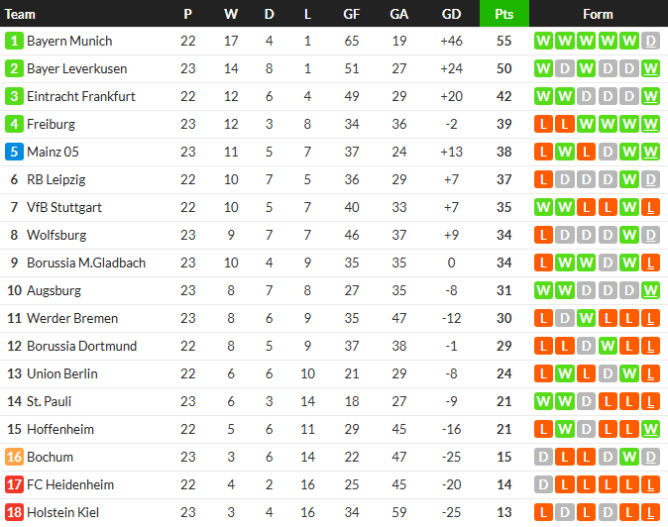The image size is (668, 527).
Task: Open Eintracht Frankfurt team page
Action: (81, 97)
